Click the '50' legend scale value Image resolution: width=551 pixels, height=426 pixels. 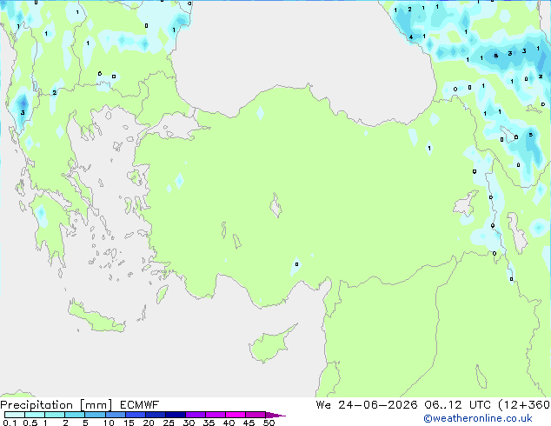click(269, 423)
